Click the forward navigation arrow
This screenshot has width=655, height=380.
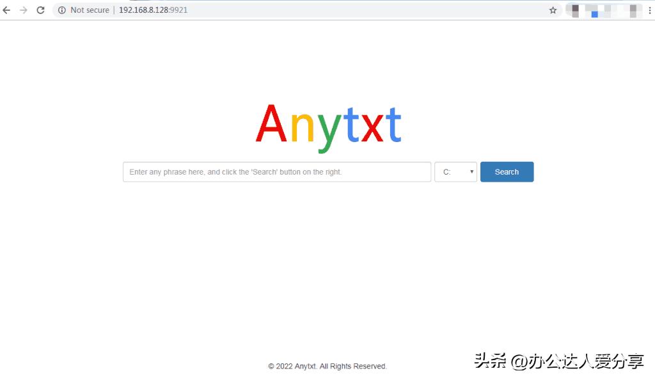coord(24,10)
